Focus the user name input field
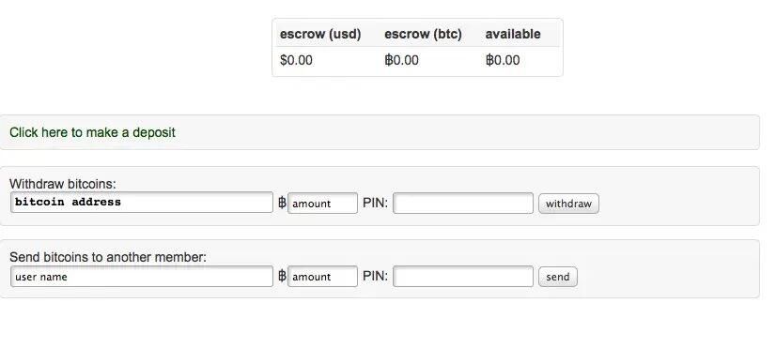The width and height of the screenshot is (776, 363). click(142, 276)
